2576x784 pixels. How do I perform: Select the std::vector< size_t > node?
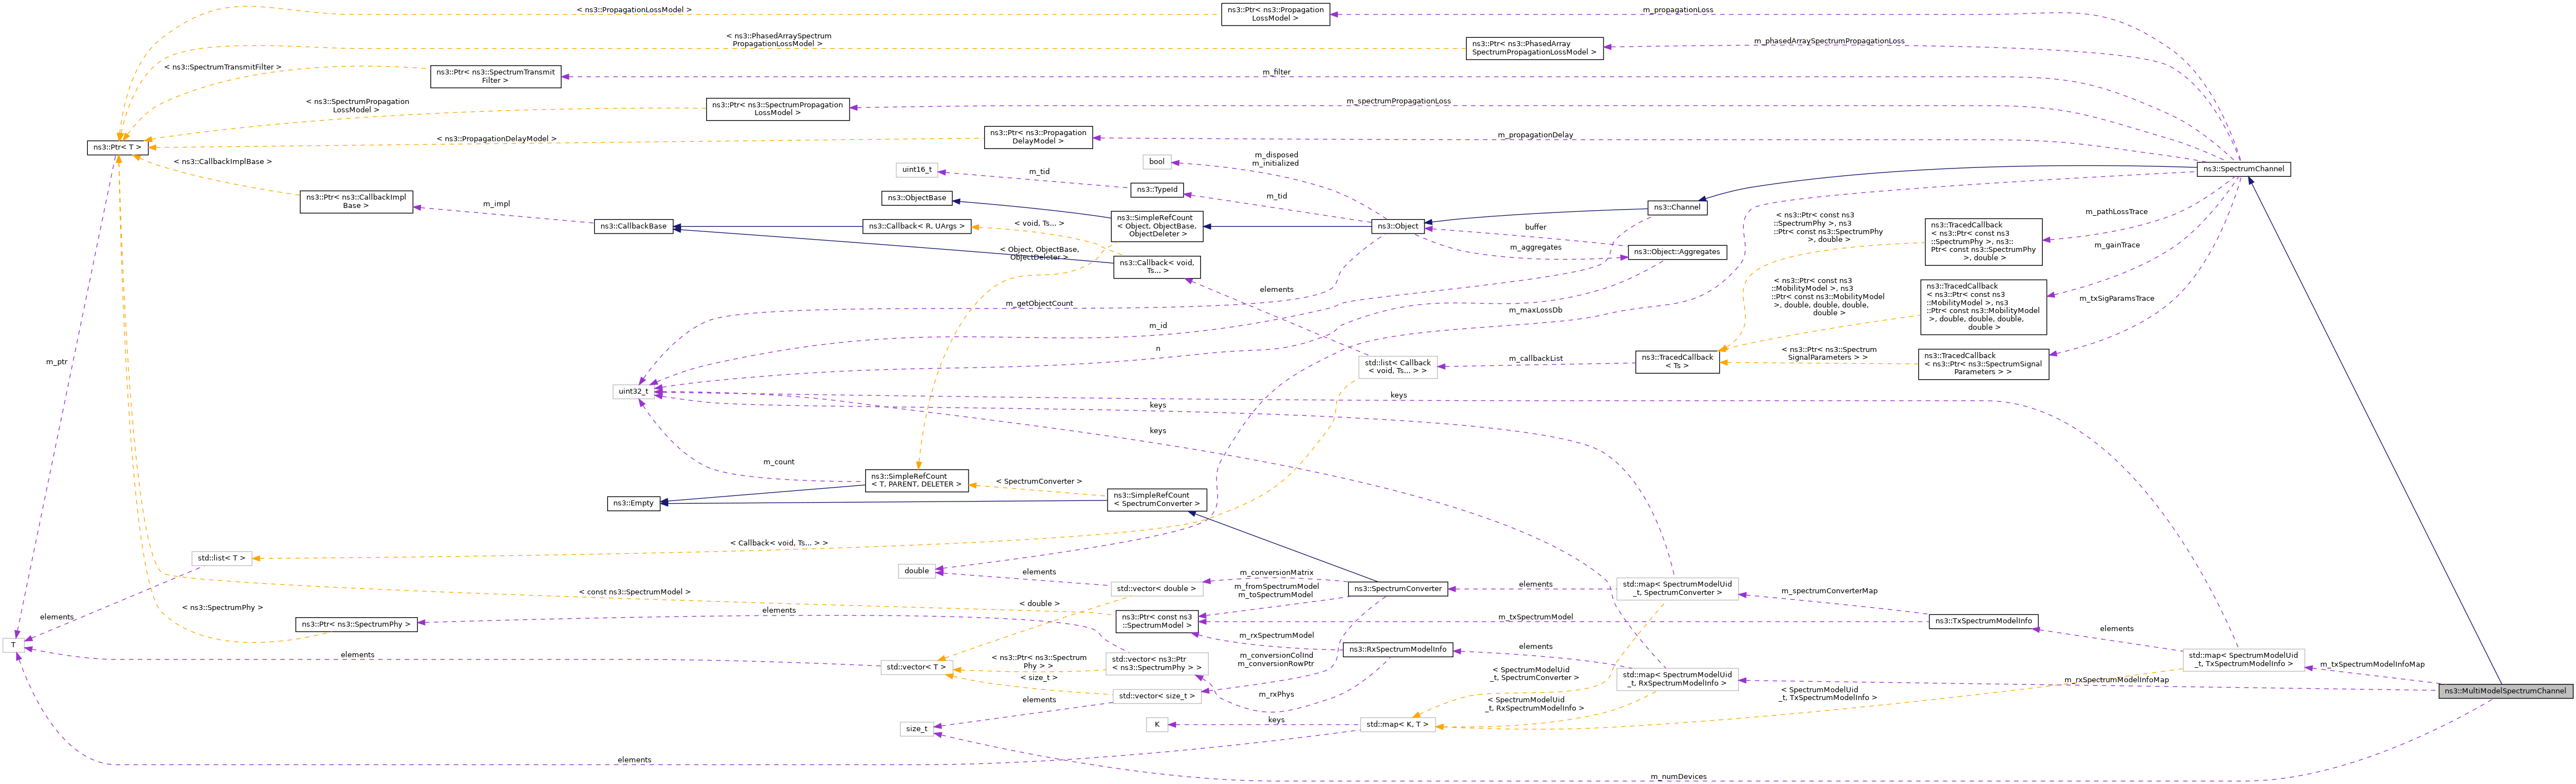tap(1157, 696)
